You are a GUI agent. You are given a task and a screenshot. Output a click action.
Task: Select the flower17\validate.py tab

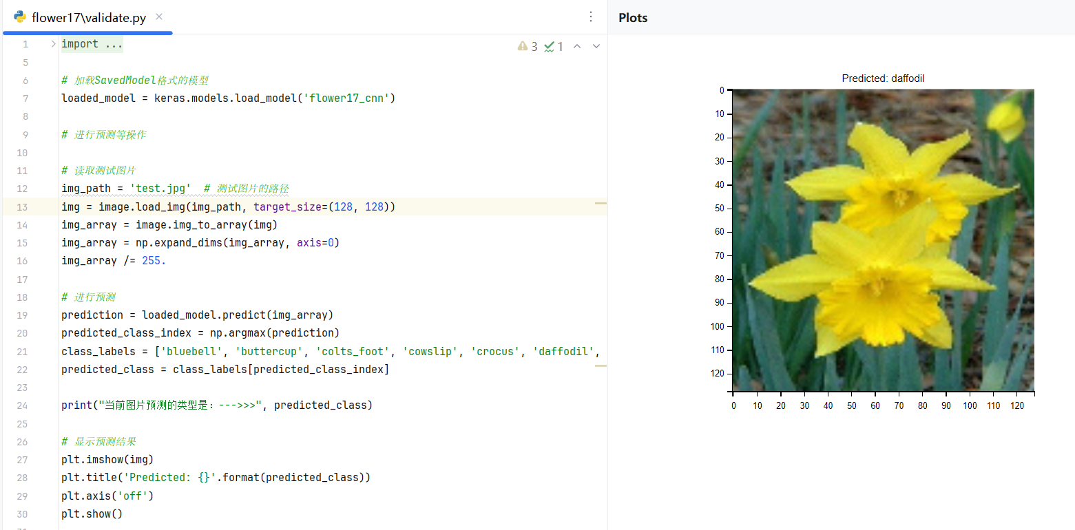pyautogui.click(x=87, y=17)
